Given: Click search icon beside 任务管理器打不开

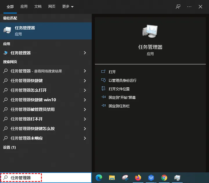Looking at the screenshot, I should point(5,119).
